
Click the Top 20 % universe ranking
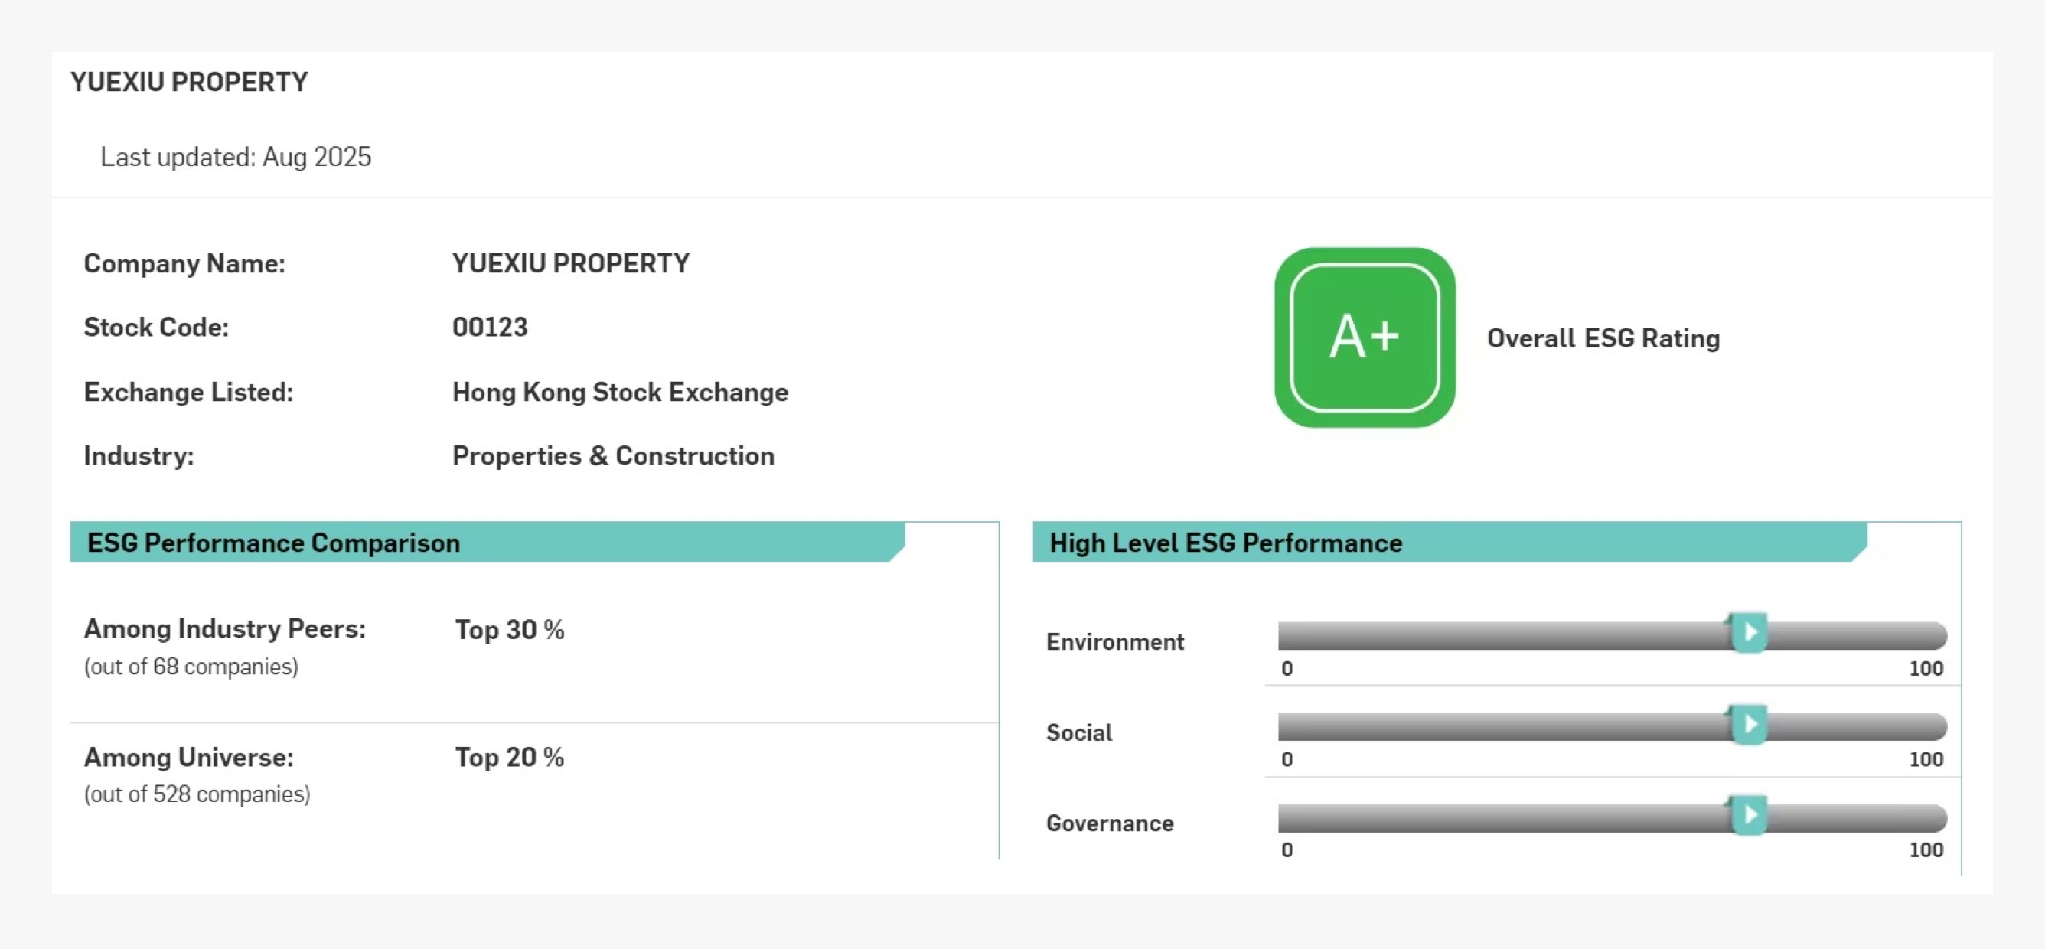pos(509,758)
